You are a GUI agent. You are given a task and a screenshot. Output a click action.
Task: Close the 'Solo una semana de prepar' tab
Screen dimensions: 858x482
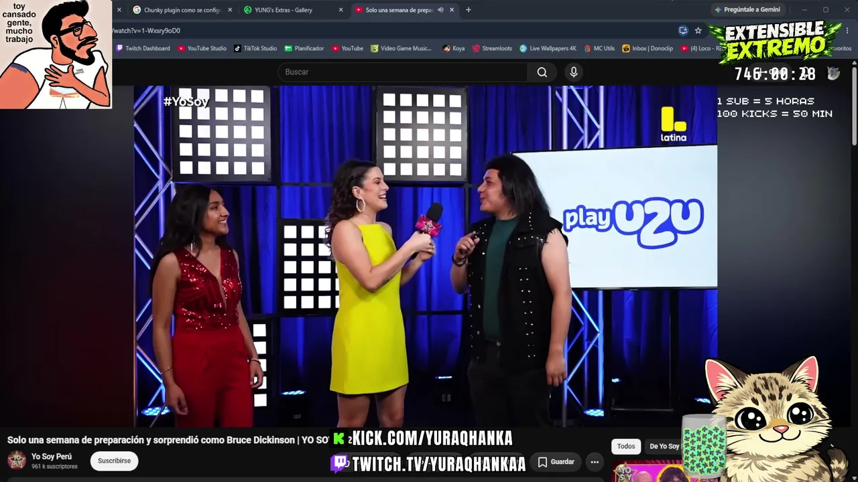[452, 10]
